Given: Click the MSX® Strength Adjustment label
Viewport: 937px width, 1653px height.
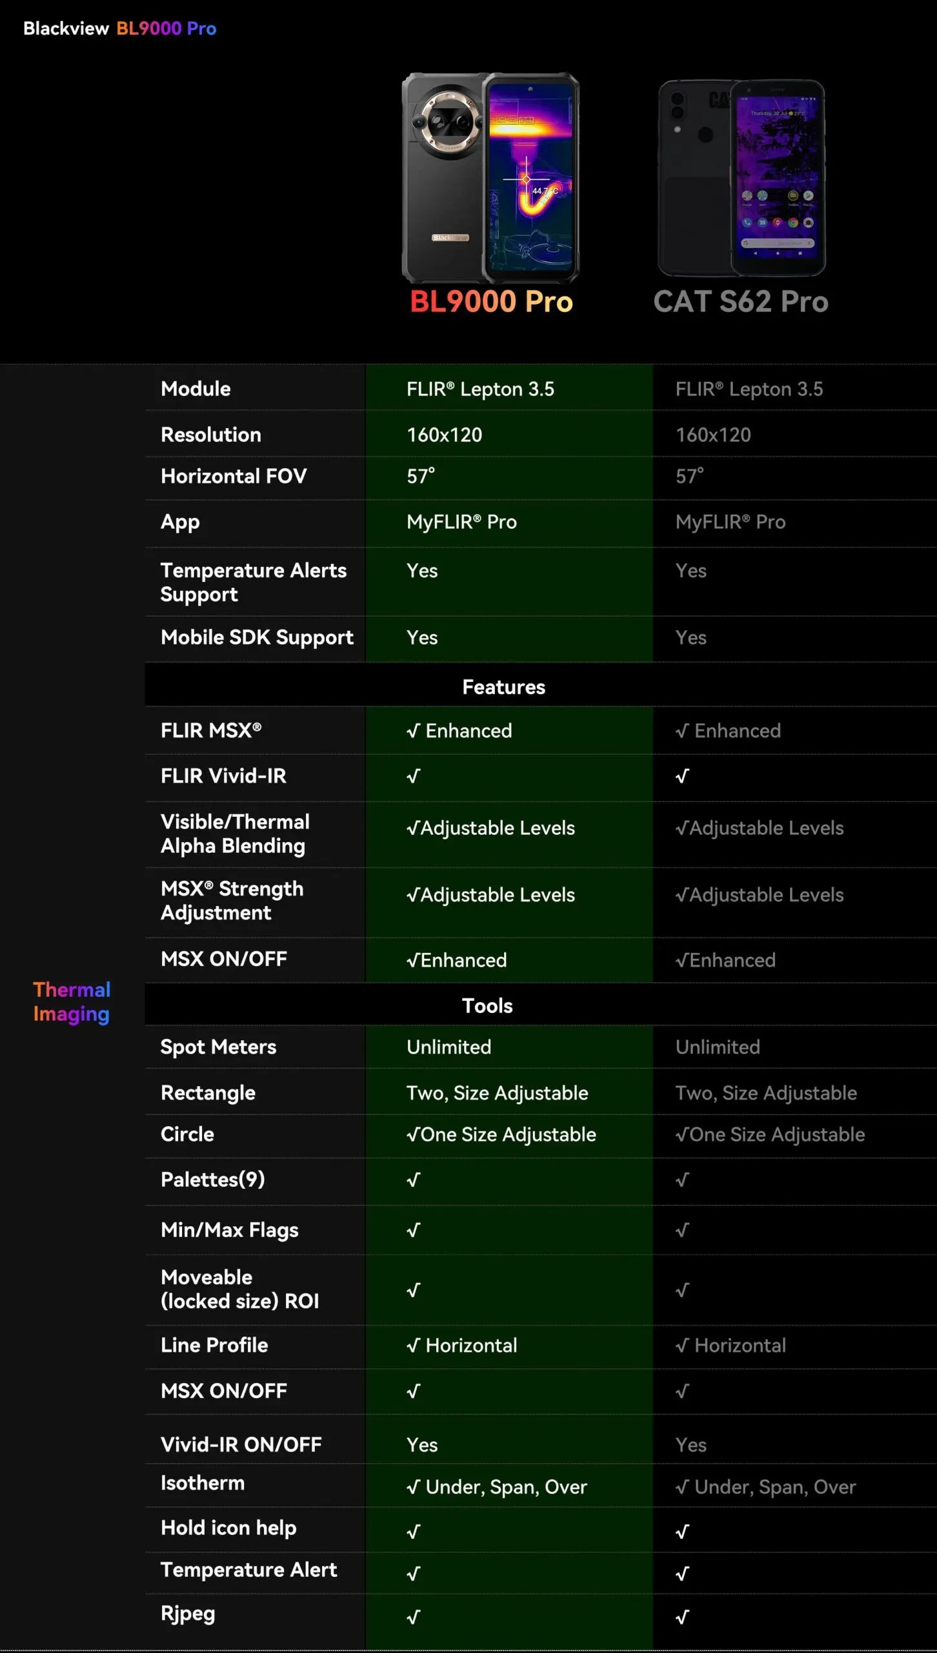Looking at the screenshot, I should tap(232, 900).
